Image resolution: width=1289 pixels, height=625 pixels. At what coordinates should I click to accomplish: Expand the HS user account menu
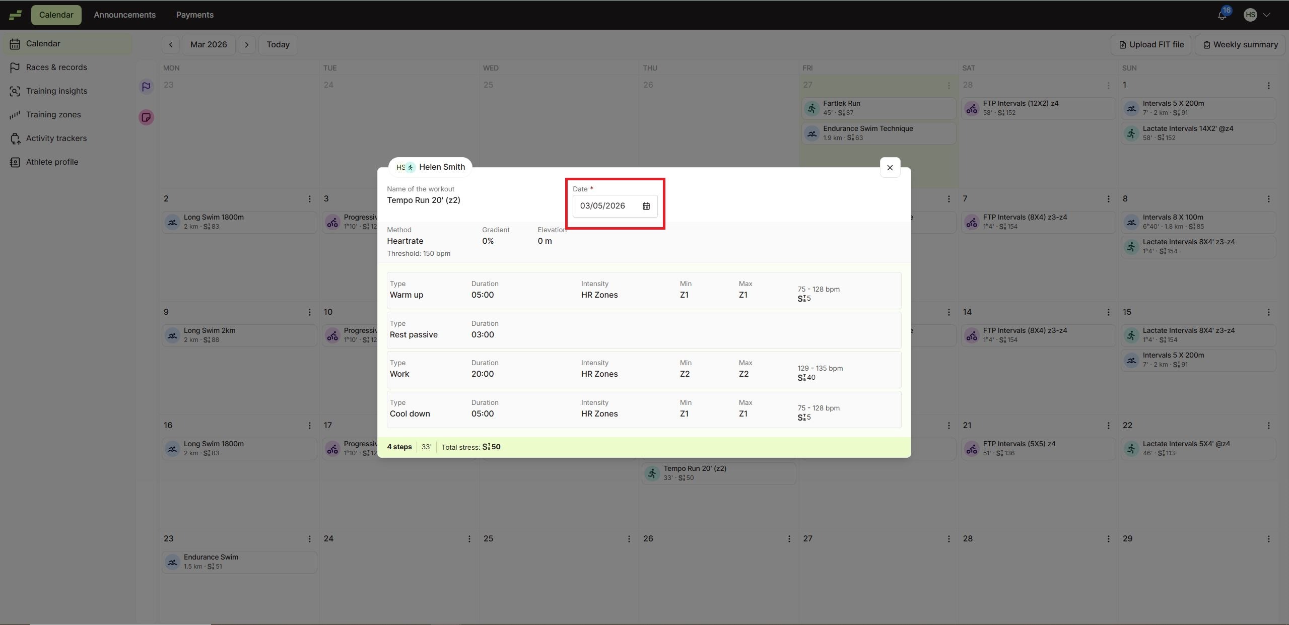coord(1257,15)
